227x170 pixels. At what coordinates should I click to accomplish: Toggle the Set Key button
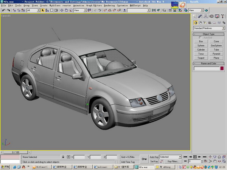[x=154, y=161]
